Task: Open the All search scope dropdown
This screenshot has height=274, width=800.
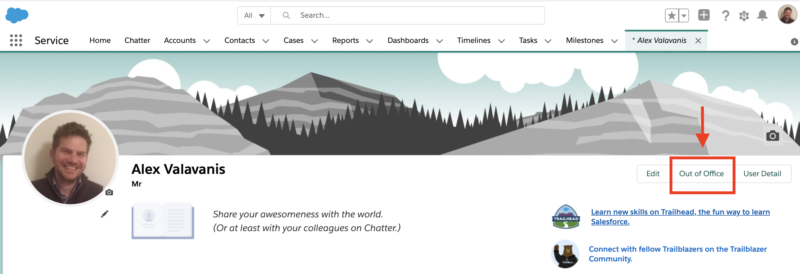Action: click(254, 15)
